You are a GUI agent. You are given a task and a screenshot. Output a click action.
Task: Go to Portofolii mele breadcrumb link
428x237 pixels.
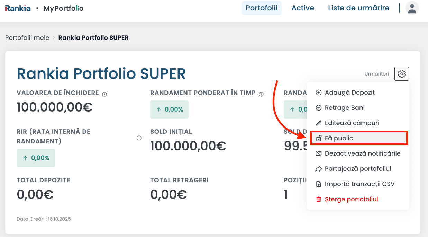point(27,38)
